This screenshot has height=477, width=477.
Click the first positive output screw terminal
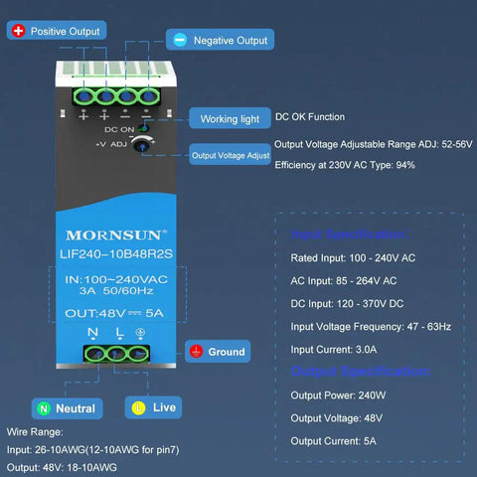pos(83,96)
